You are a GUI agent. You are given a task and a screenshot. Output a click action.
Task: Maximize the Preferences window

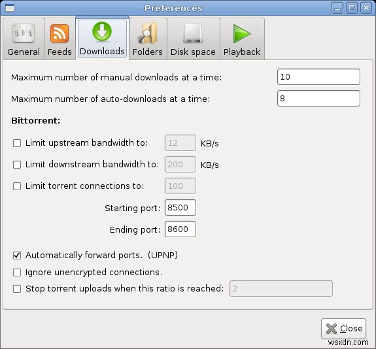click(352, 8)
